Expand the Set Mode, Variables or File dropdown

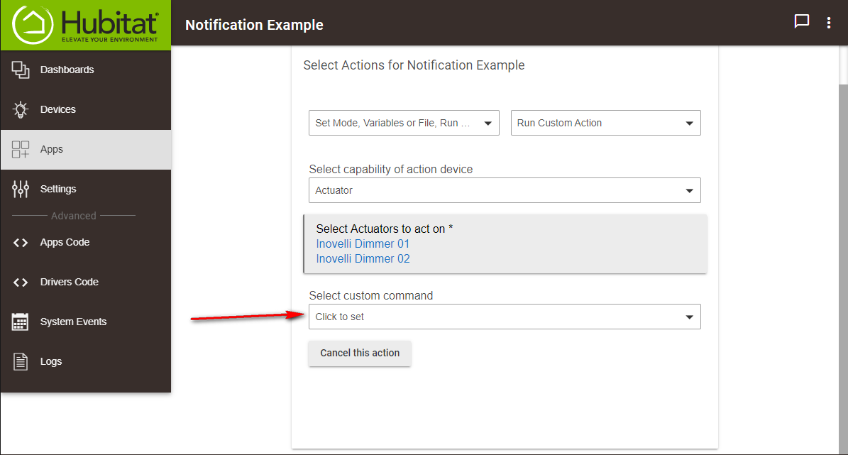(404, 123)
